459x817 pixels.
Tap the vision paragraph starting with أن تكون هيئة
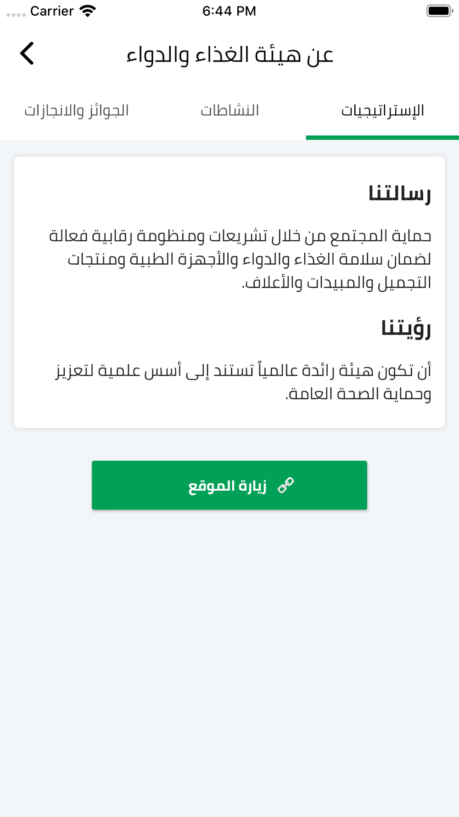243,370
